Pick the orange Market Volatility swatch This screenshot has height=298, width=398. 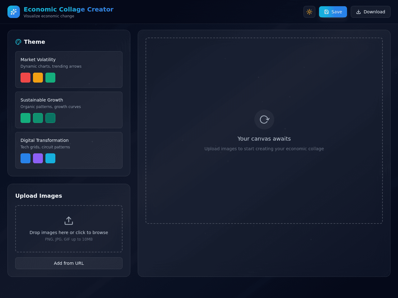(x=38, y=78)
